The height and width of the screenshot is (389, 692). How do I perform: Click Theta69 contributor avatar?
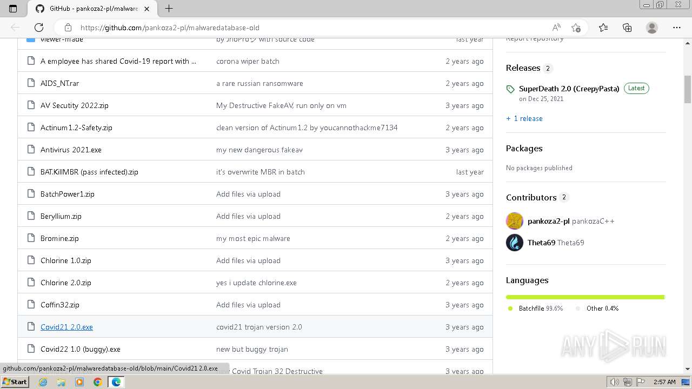(x=515, y=243)
